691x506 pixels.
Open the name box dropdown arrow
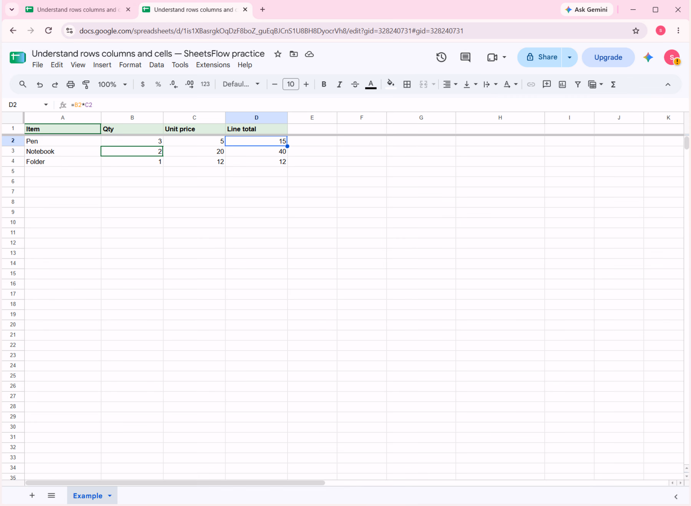[46, 105]
